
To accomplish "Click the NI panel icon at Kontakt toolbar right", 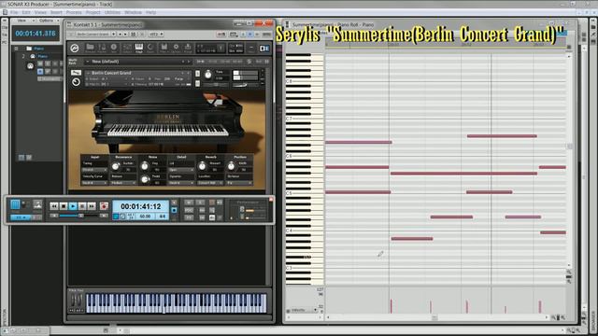I will pyautogui.click(x=263, y=48).
